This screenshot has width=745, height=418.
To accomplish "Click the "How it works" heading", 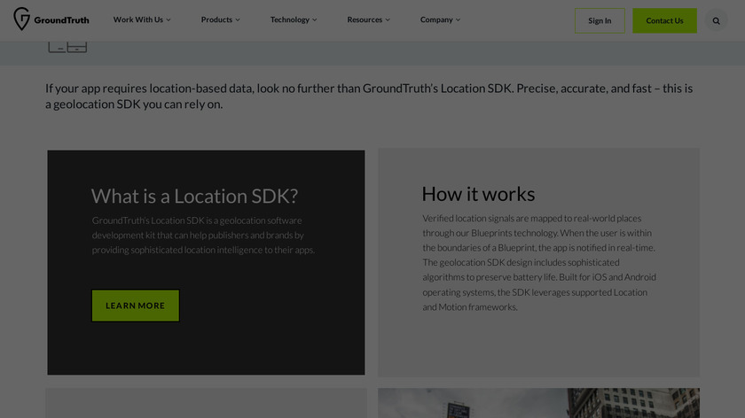I will [x=478, y=193].
